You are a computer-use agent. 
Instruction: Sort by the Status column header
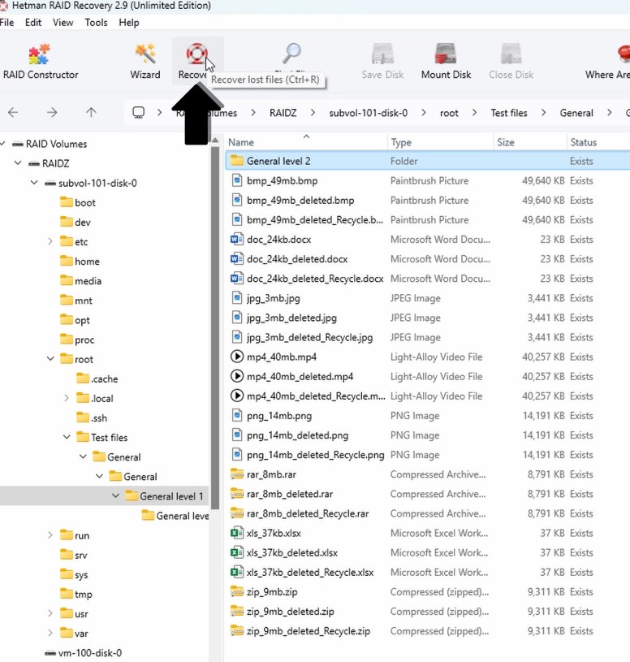[x=598, y=142]
